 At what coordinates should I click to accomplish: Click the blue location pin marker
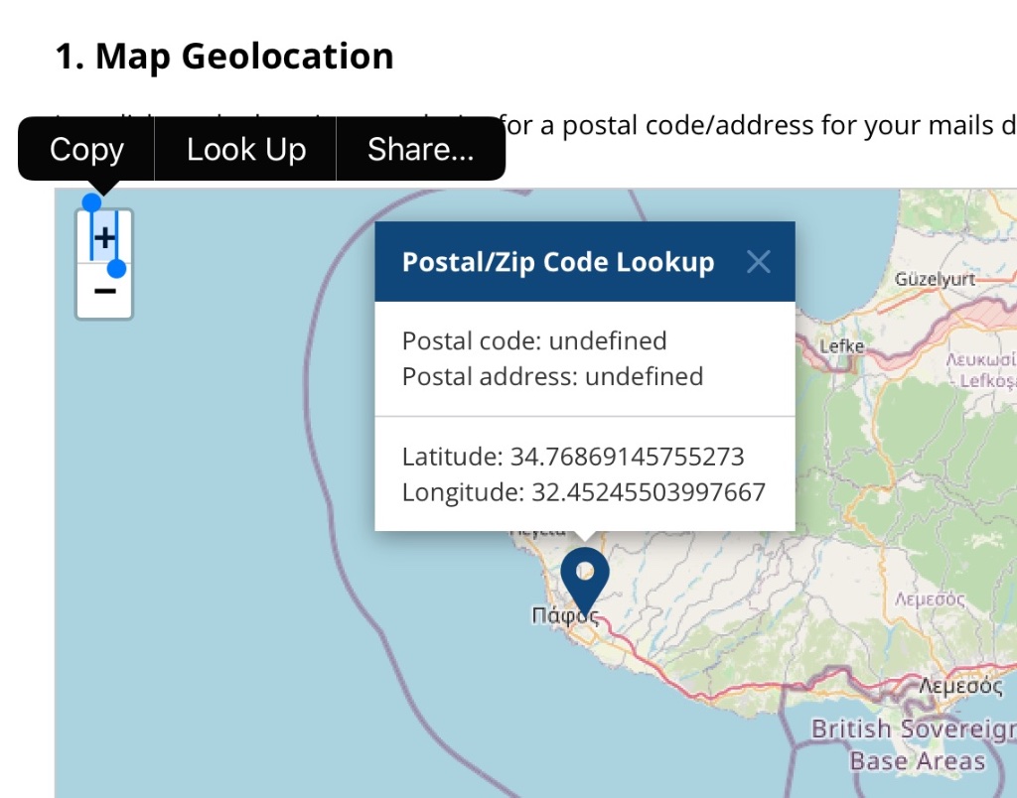tap(585, 578)
